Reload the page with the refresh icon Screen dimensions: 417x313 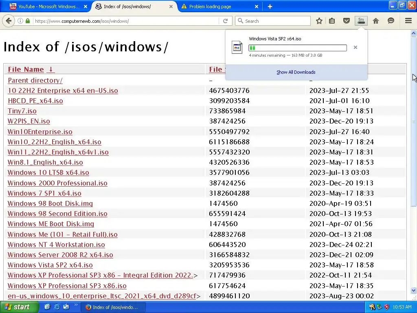(225, 21)
